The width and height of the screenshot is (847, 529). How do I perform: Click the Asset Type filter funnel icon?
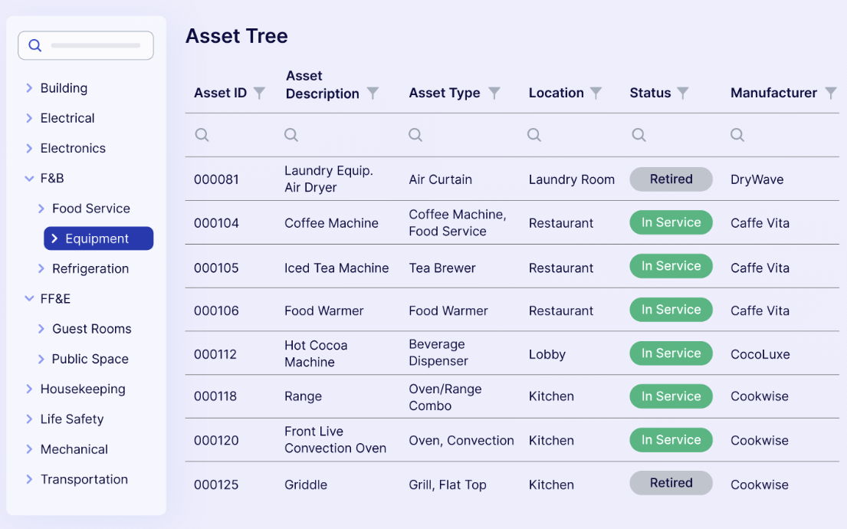coord(494,93)
